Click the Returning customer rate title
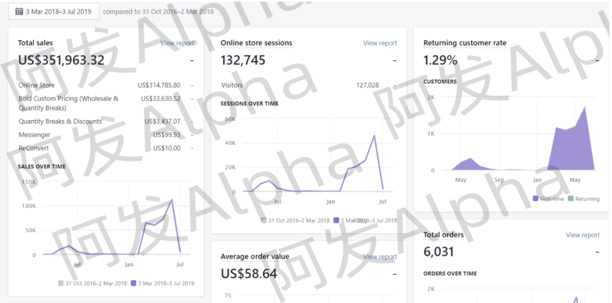 [x=465, y=43]
